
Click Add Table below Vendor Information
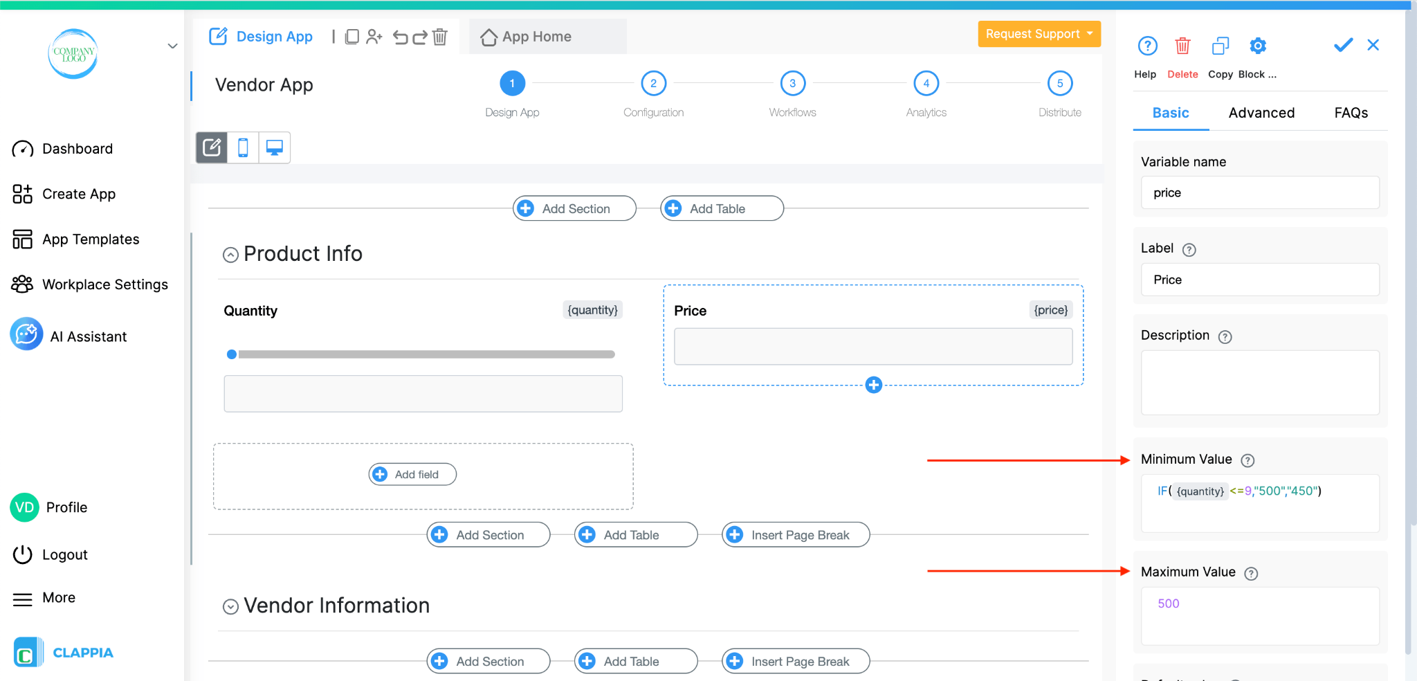pyautogui.click(x=636, y=662)
